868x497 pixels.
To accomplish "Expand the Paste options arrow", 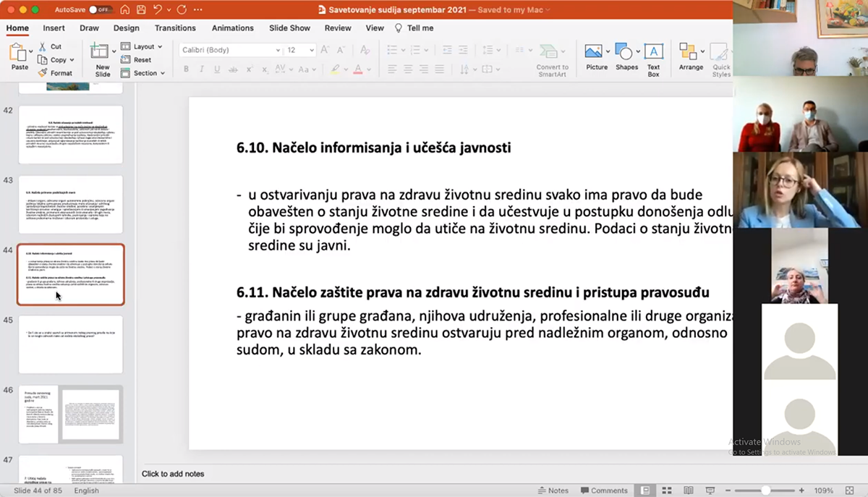I will tap(30, 51).
